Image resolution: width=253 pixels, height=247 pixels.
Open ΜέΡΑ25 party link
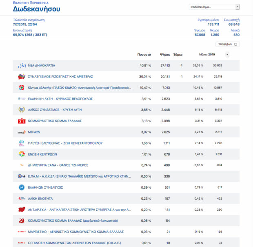pyautogui.click(x=34, y=132)
